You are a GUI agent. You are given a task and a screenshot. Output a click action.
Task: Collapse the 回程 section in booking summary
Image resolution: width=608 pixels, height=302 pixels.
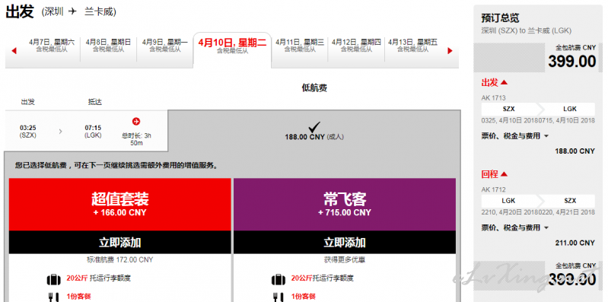tap(504, 174)
